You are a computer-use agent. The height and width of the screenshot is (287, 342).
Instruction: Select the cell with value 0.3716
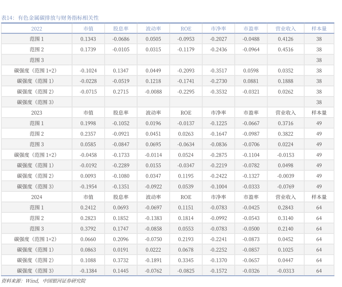click(x=285, y=123)
